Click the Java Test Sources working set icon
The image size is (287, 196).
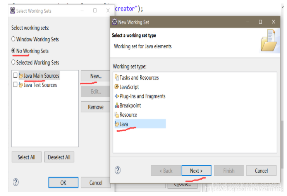(x=21, y=85)
